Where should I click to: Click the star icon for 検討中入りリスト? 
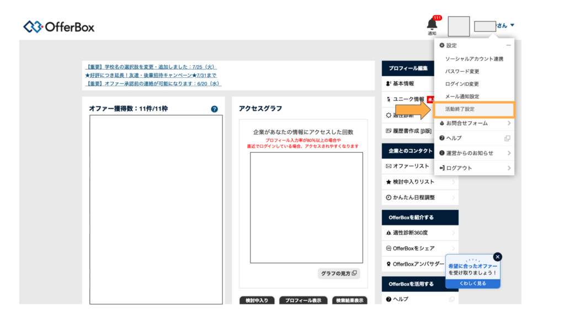388,182
